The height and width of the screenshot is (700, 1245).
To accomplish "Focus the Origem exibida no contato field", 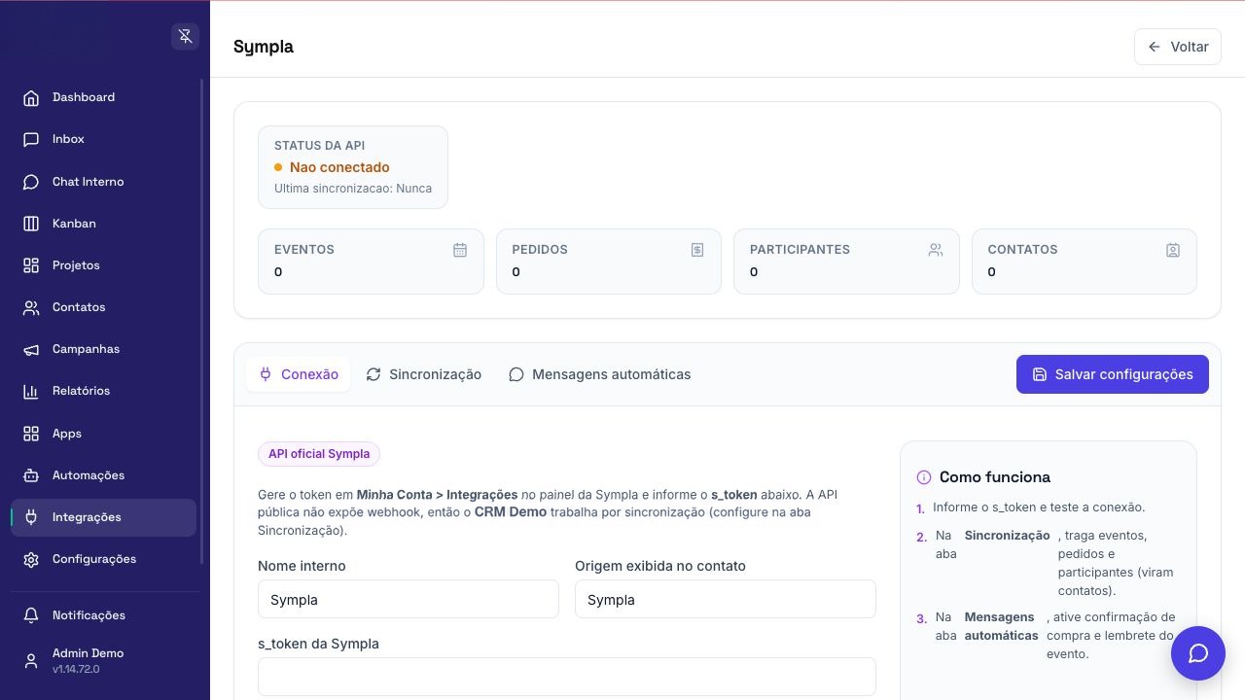I will (x=726, y=600).
